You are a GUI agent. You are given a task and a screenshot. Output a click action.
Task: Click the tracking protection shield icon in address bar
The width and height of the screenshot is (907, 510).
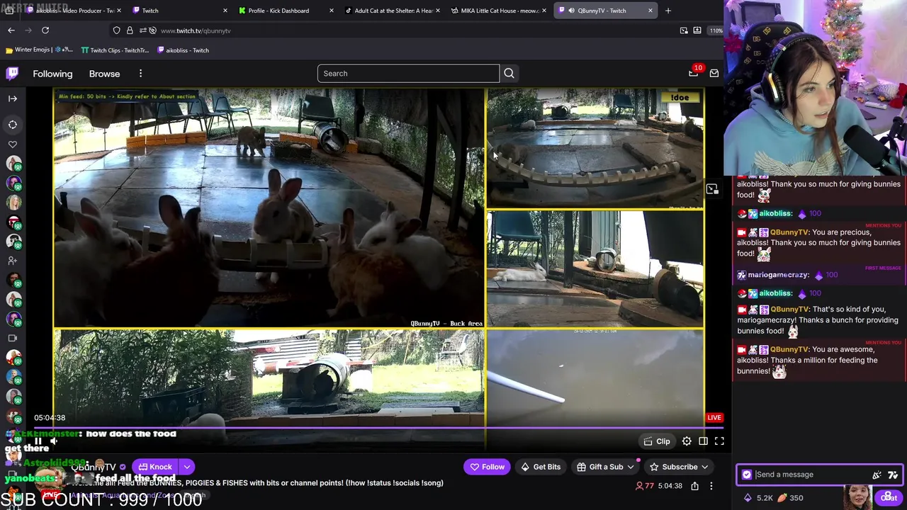[x=116, y=30]
